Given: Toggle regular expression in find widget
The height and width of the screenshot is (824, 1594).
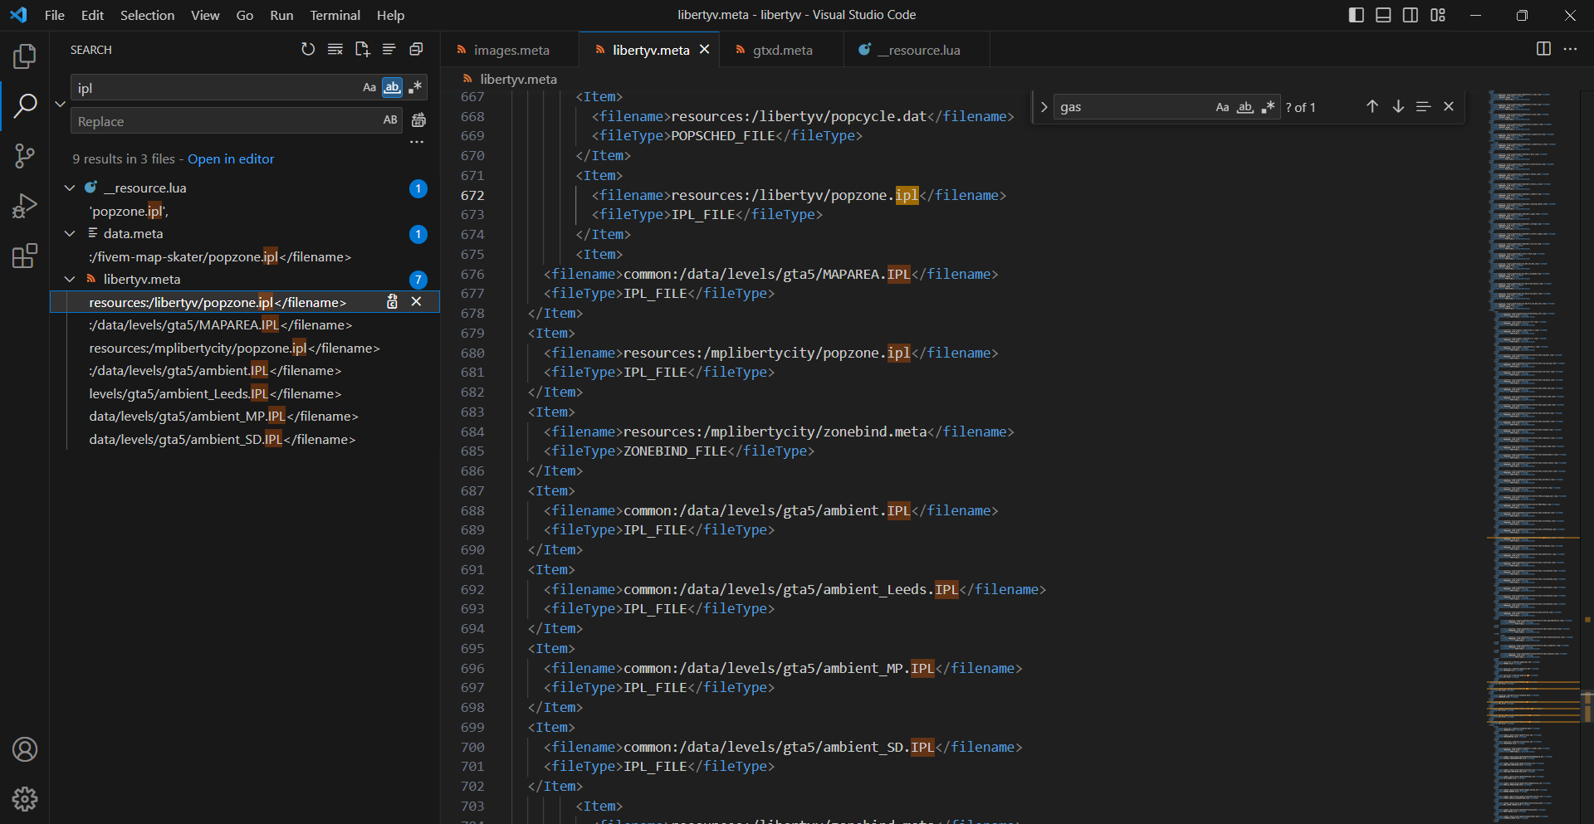Looking at the screenshot, I should coord(1268,107).
